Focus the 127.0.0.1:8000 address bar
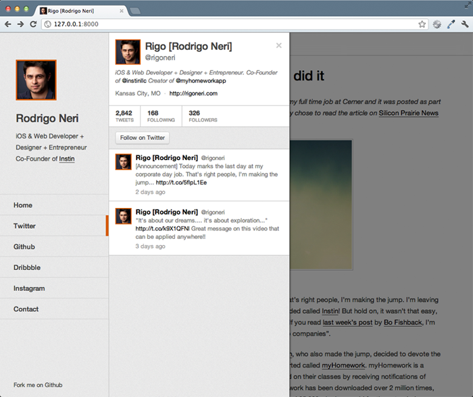Image resolution: width=473 pixels, height=397 pixels. coord(234,24)
